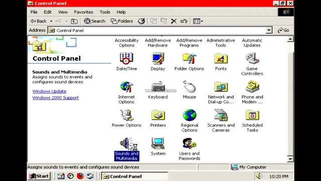Screen dimensions: 321x181
Task: Click the scrollbar up arrow
Action: (x=290, y=39)
